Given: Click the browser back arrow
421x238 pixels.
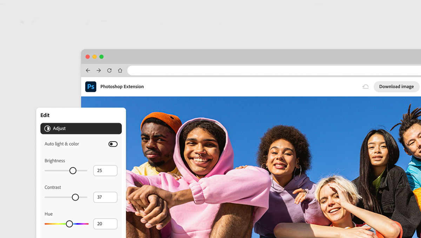Looking at the screenshot, I should pos(88,70).
